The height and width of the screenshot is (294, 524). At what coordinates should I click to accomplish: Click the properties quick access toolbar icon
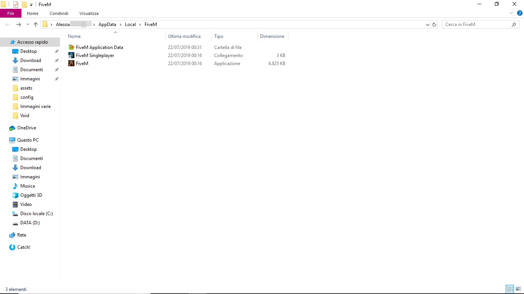coord(16,5)
